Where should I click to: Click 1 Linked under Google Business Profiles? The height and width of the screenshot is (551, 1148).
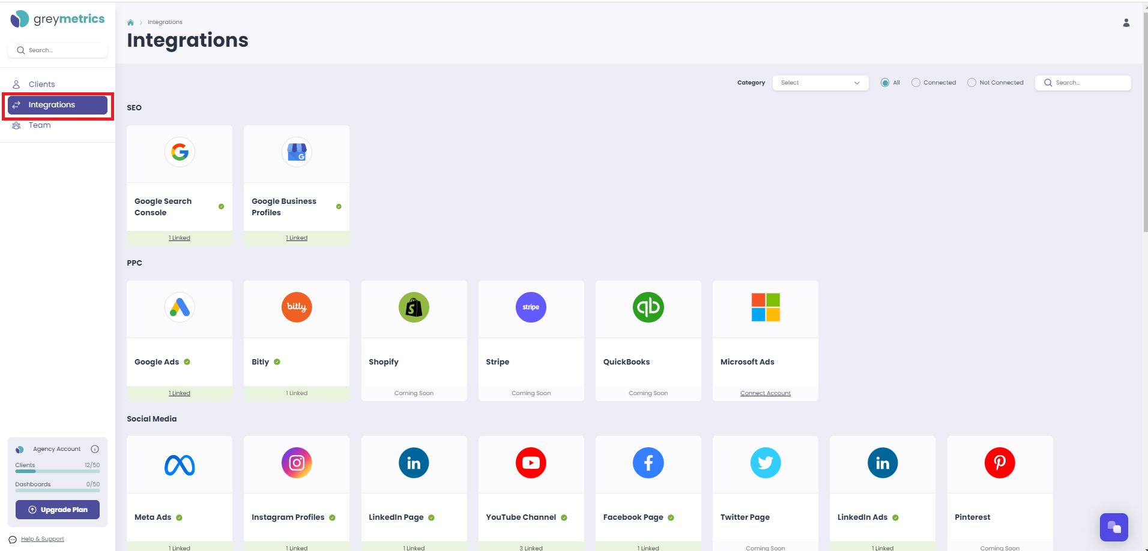tap(297, 238)
